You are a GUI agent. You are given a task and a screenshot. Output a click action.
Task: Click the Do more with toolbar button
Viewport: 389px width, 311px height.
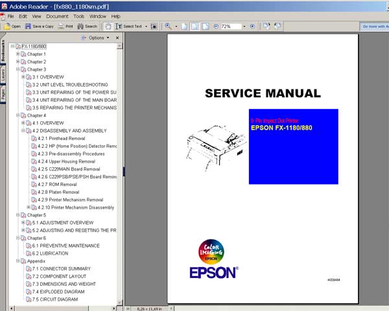(374, 27)
